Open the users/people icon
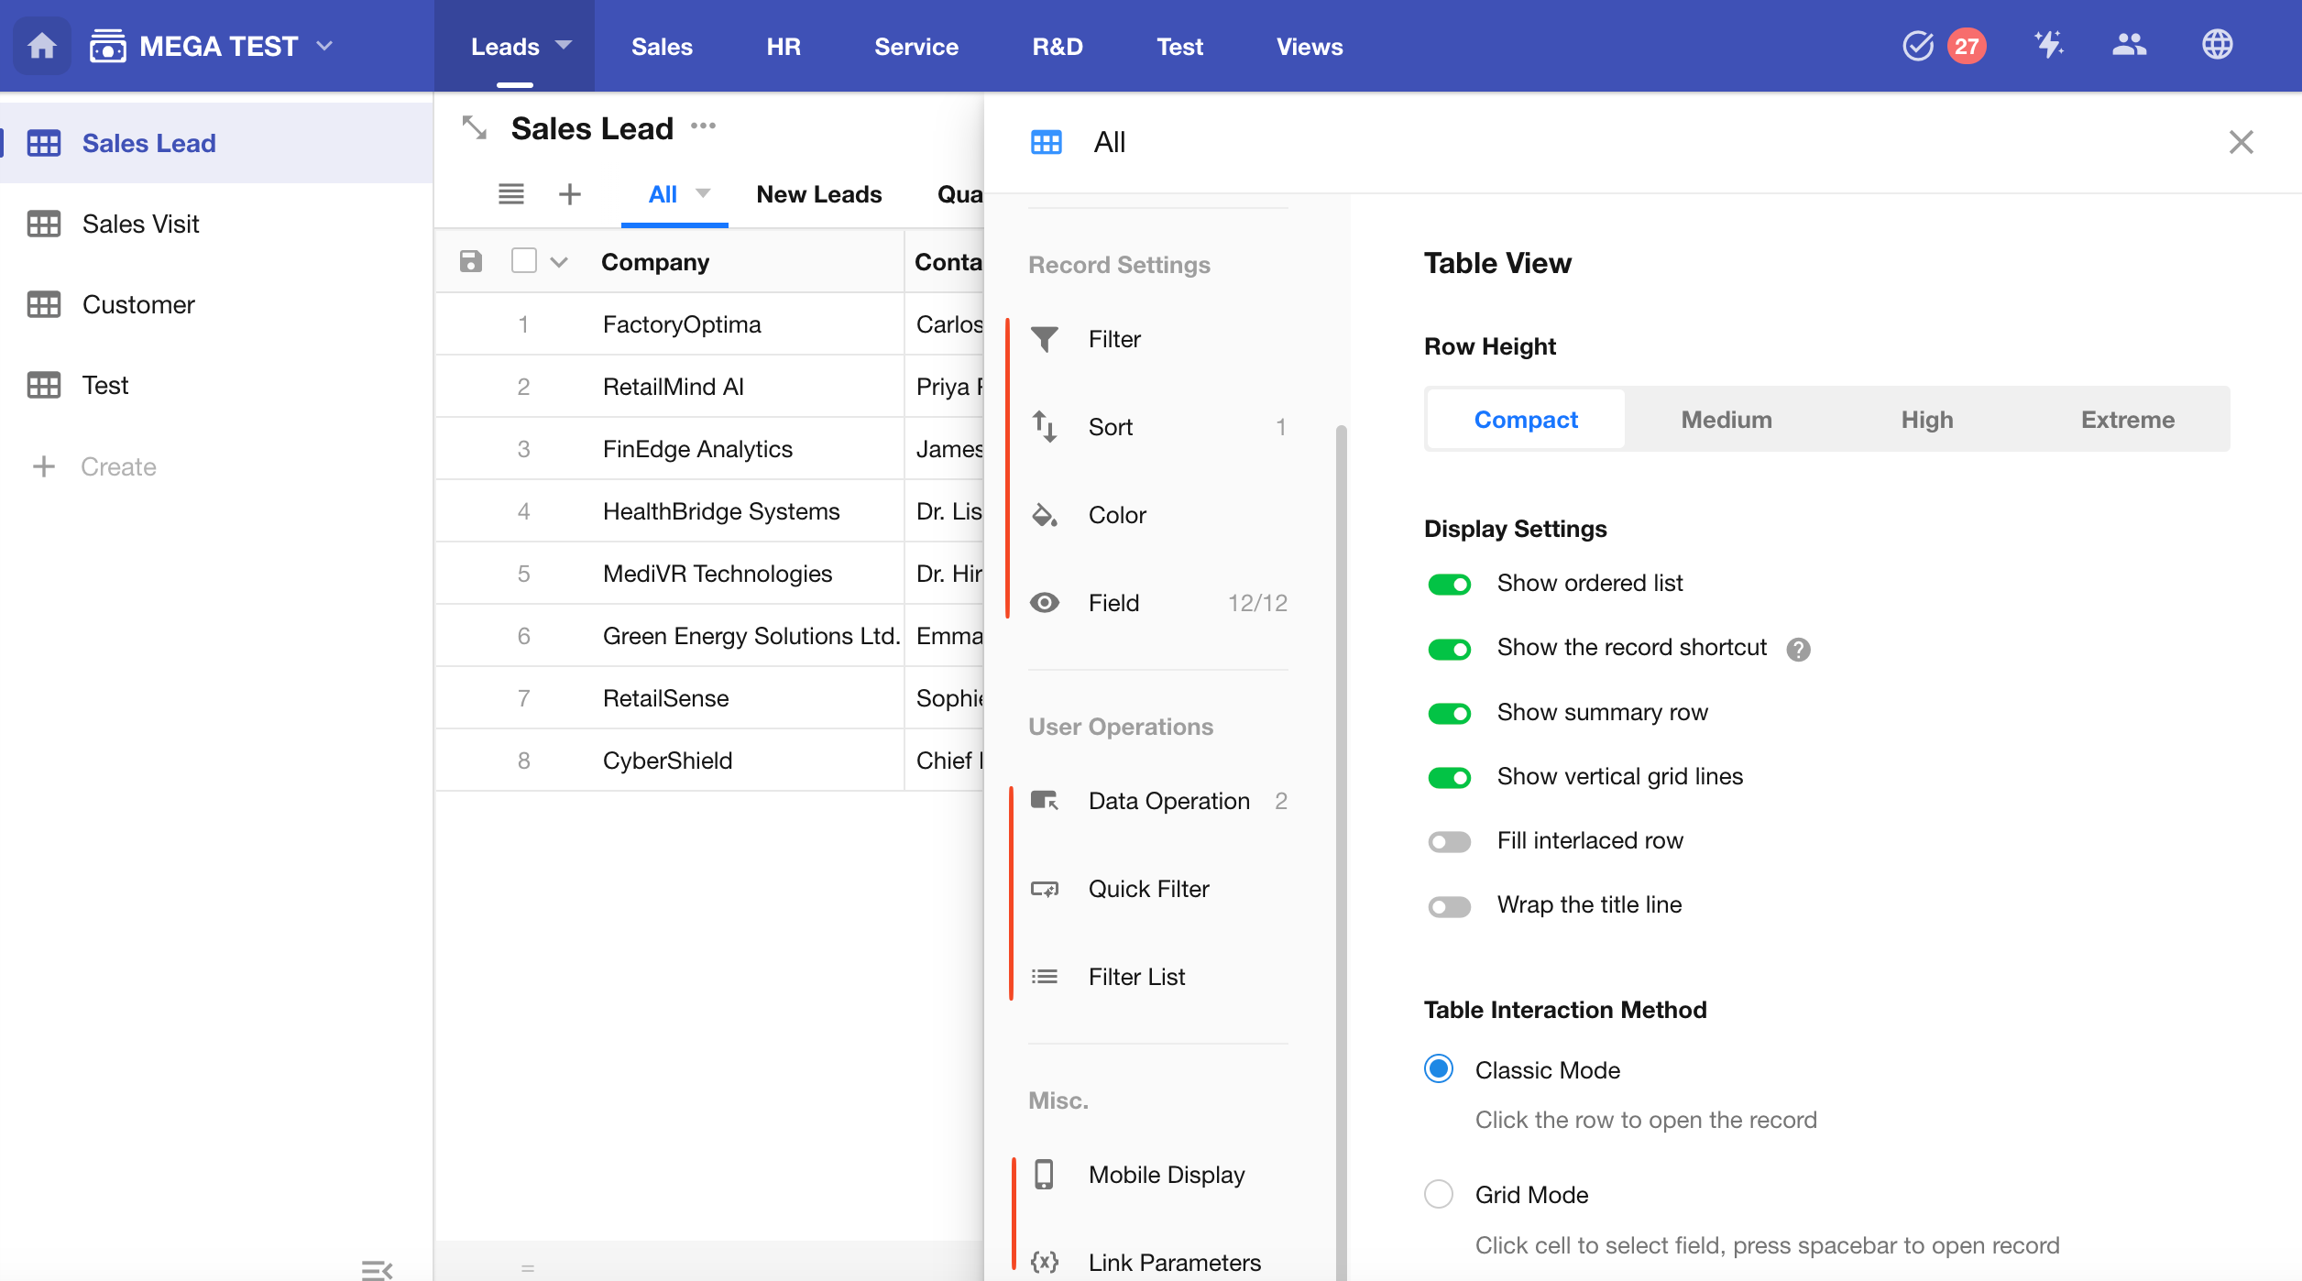This screenshot has width=2302, height=1281. (x=2129, y=44)
